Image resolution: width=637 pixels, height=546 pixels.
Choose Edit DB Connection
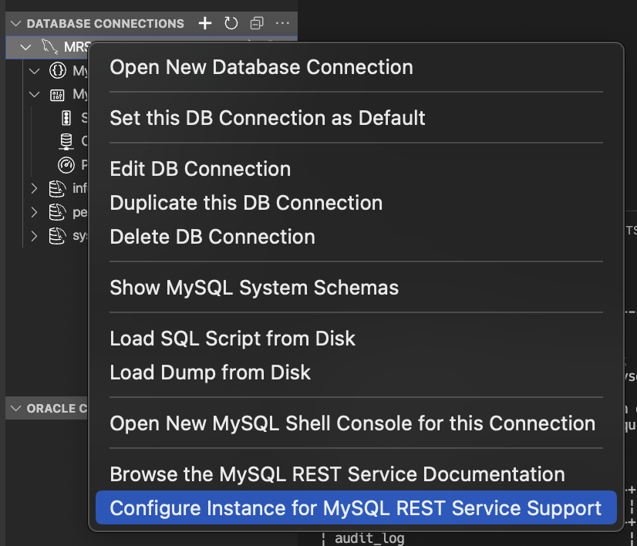(x=201, y=169)
